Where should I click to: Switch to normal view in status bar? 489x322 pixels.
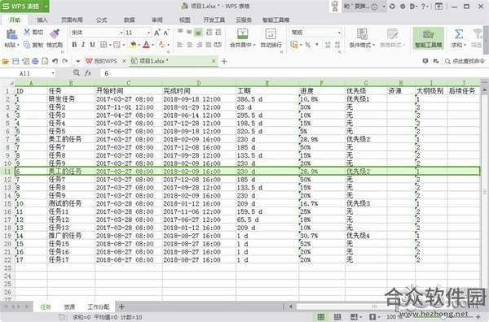321,317
